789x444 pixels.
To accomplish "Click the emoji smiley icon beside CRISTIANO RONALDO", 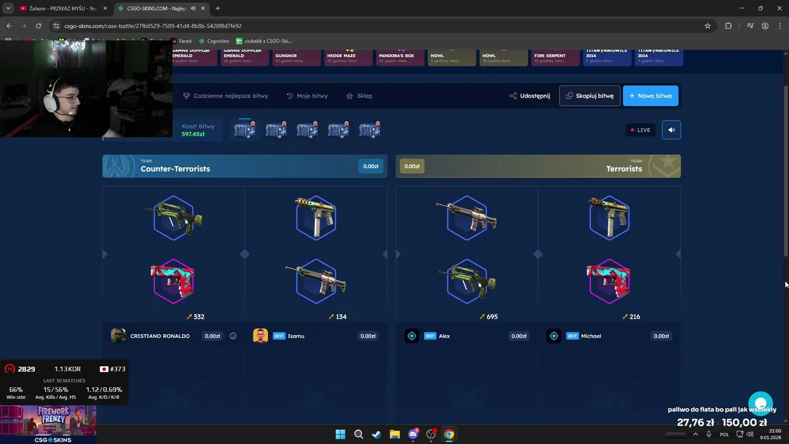I will (233, 336).
